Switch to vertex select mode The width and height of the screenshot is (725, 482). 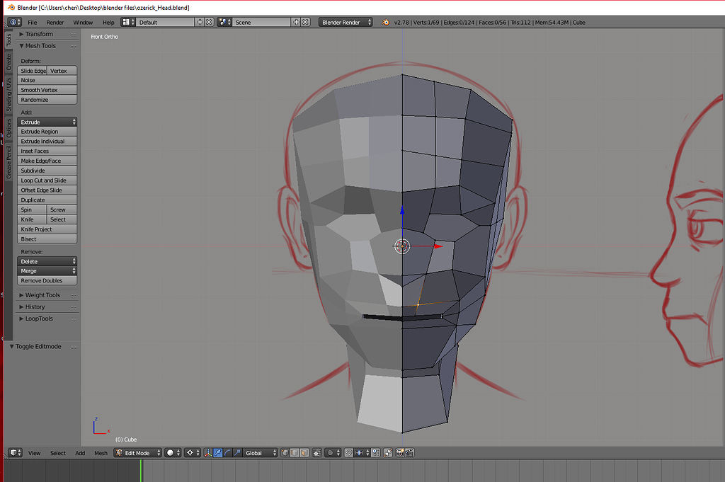285,453
